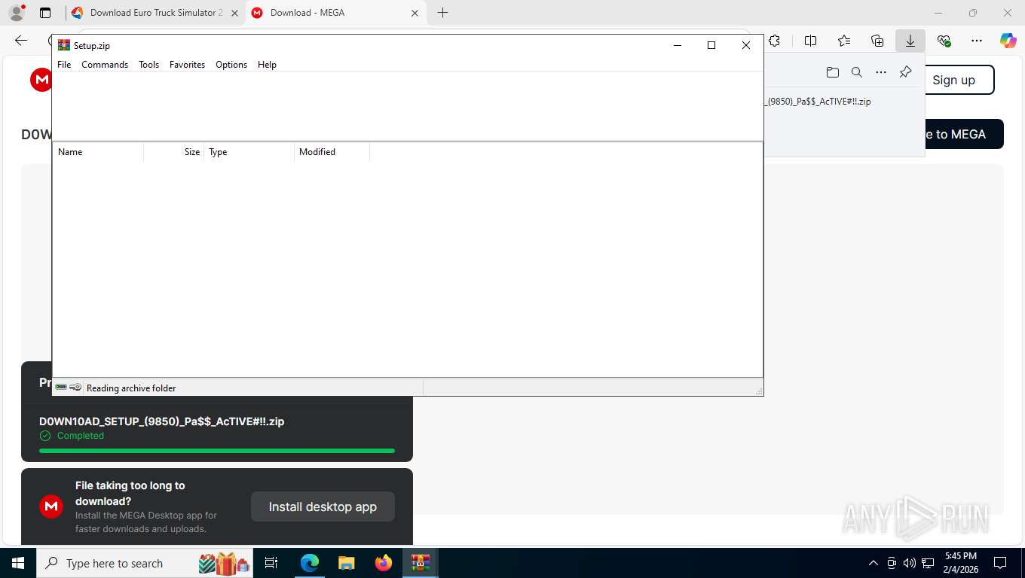This screenshot has width=1025, height=578.
Task: Open the Tools menu in WinRAR
Action: pos(148,65)
